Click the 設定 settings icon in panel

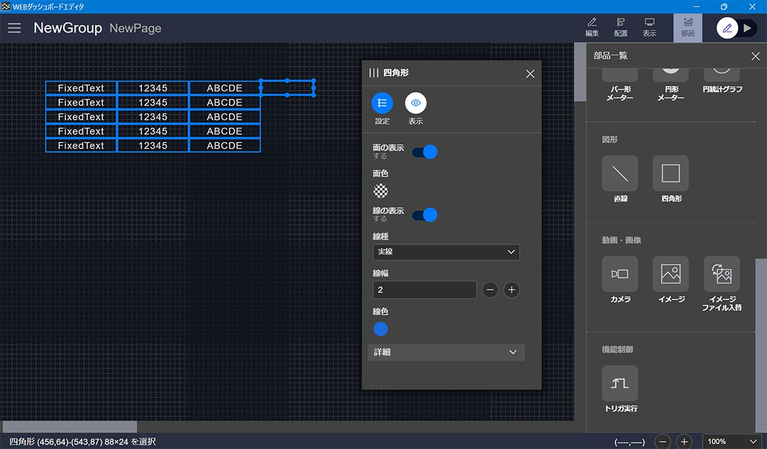click(x=382, y=104)
